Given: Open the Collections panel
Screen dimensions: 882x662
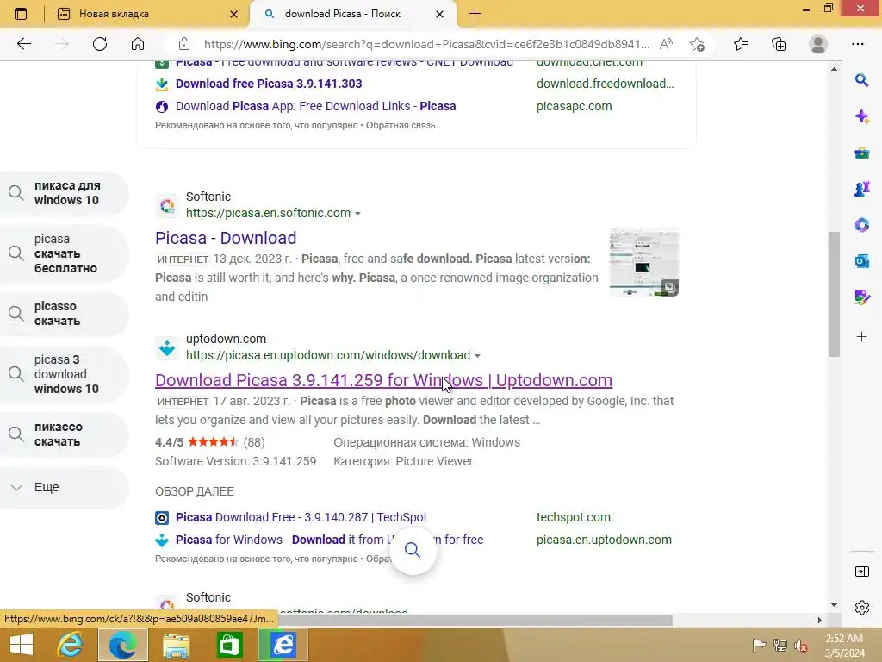Looking at the screenshot, I should click(779, 44).
